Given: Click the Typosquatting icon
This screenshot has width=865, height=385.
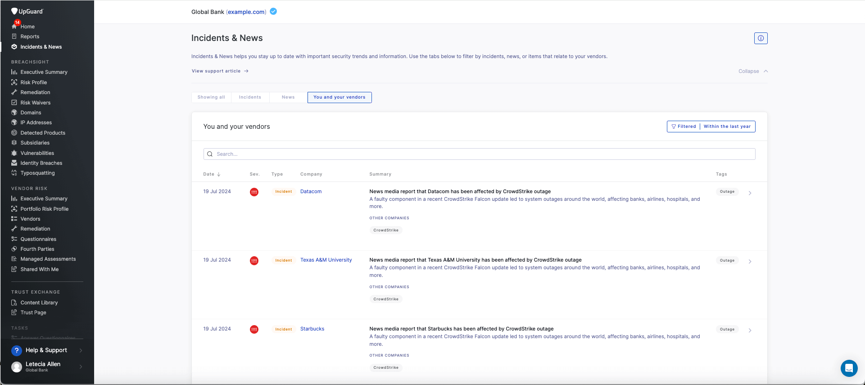Looking at the screenshot, I should pos(14,173).
